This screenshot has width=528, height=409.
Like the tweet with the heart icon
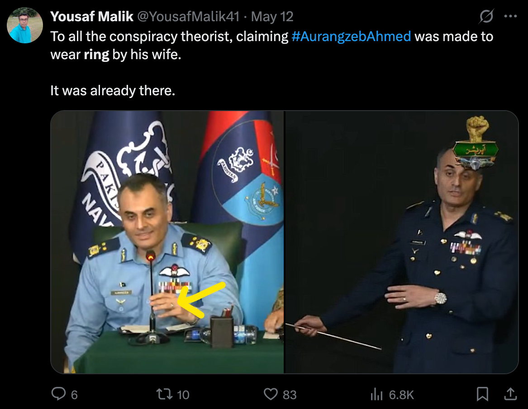click(270, 394)
